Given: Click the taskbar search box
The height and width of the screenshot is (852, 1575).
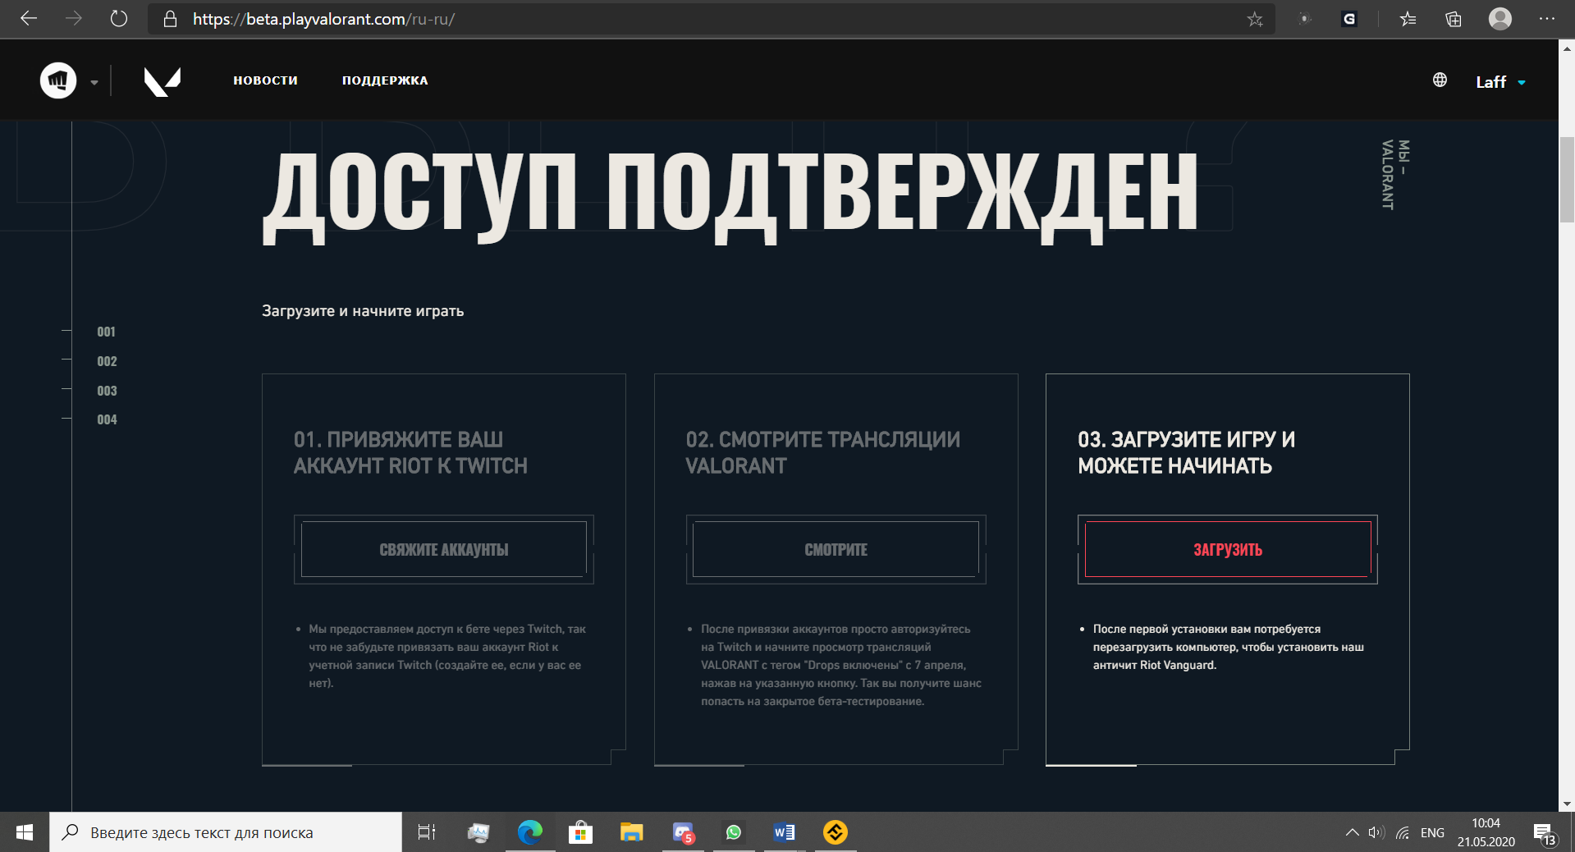Looking at the screenshot, I should click(x=226, y=832).
